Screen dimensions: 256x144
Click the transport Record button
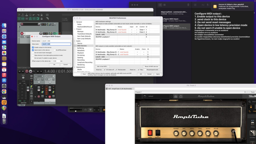tap(27, 71)
